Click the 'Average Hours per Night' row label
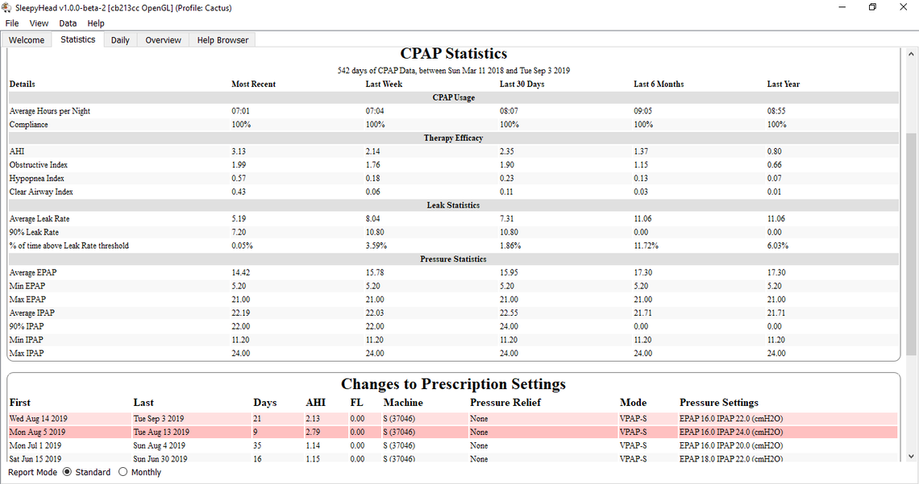 click(x=50, y=111)
